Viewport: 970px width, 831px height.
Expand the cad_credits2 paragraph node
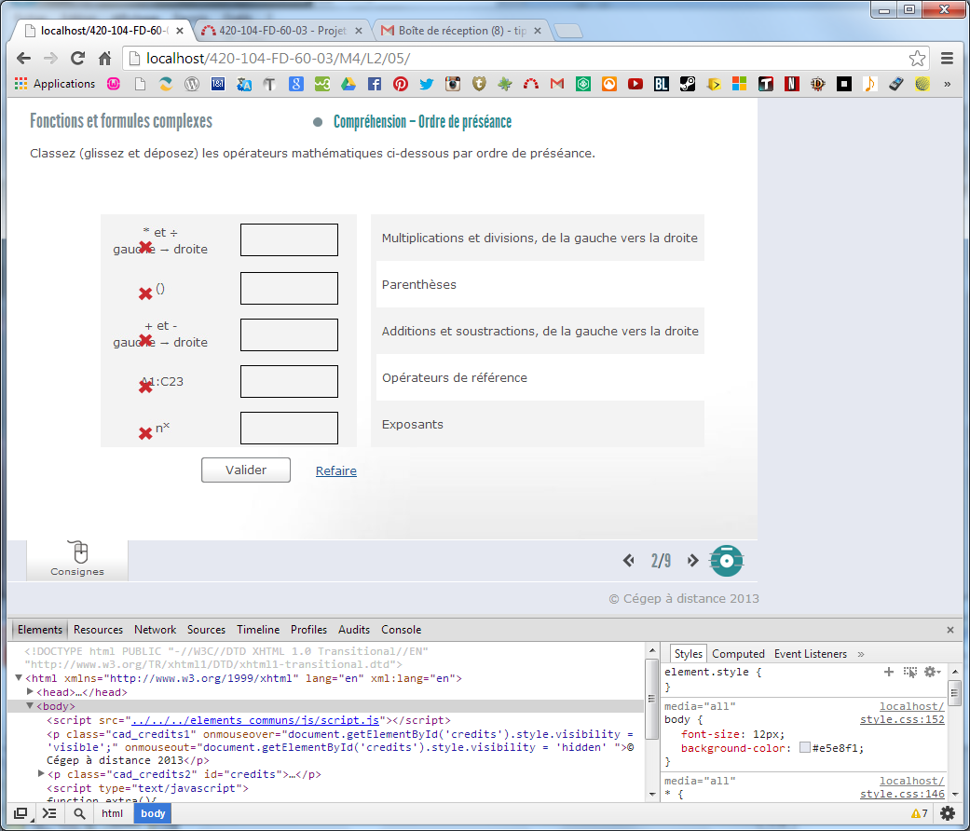[41, 774]
